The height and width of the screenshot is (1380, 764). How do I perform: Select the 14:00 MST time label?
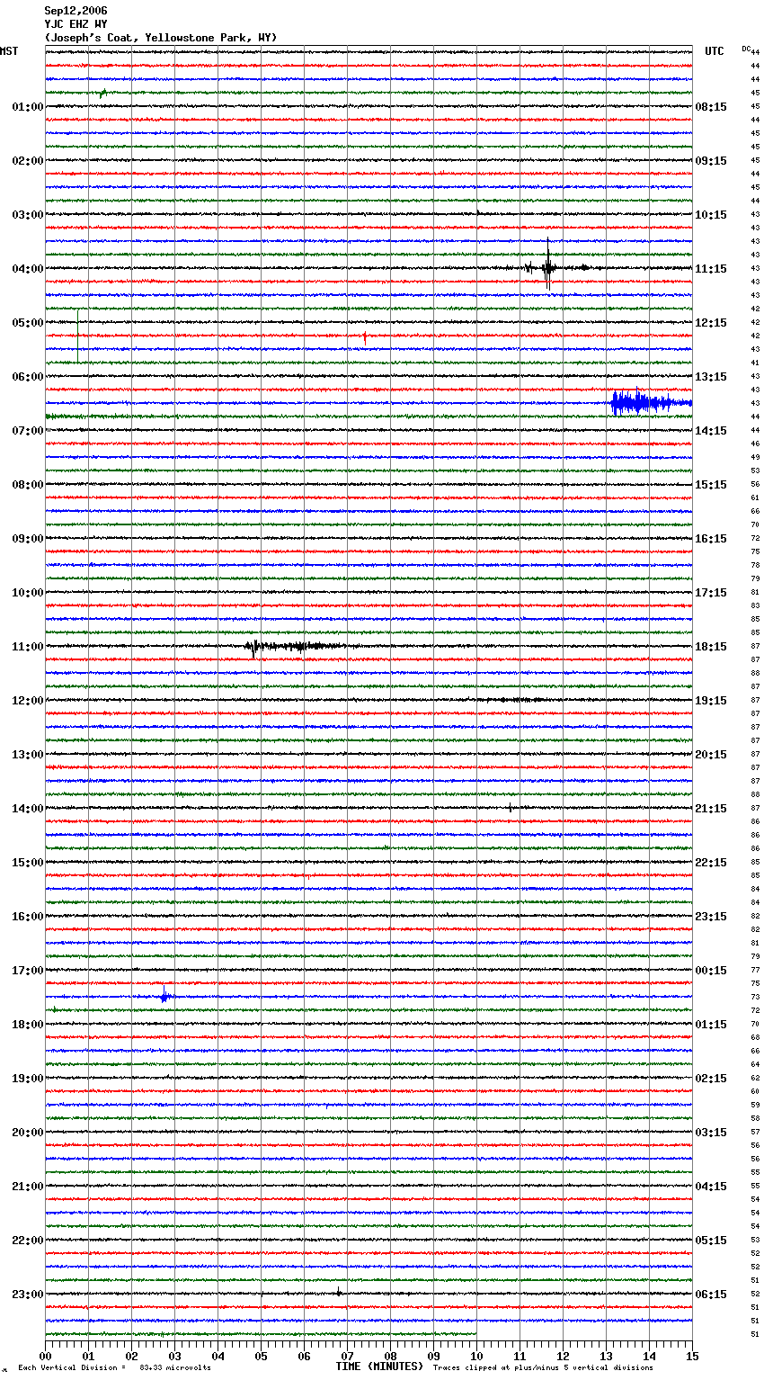coord(27,809)
